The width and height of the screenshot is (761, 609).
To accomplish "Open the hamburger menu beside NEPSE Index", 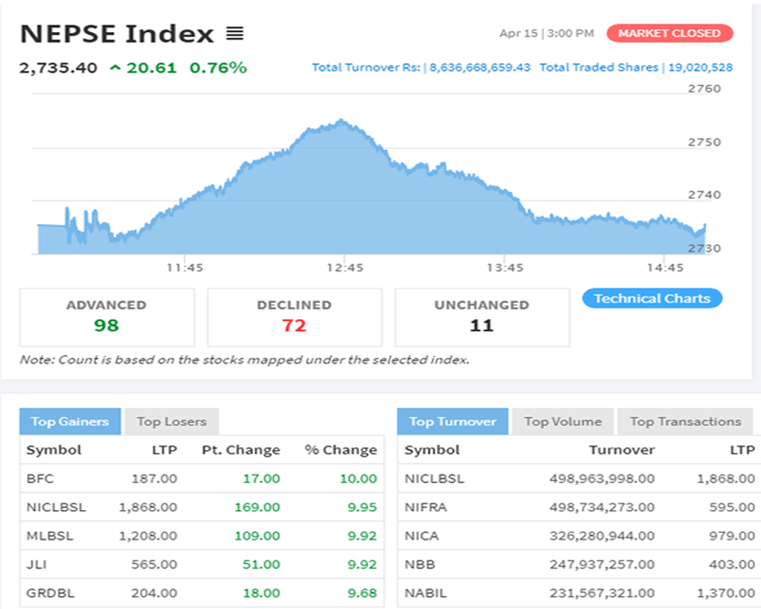I will [234, 33].
